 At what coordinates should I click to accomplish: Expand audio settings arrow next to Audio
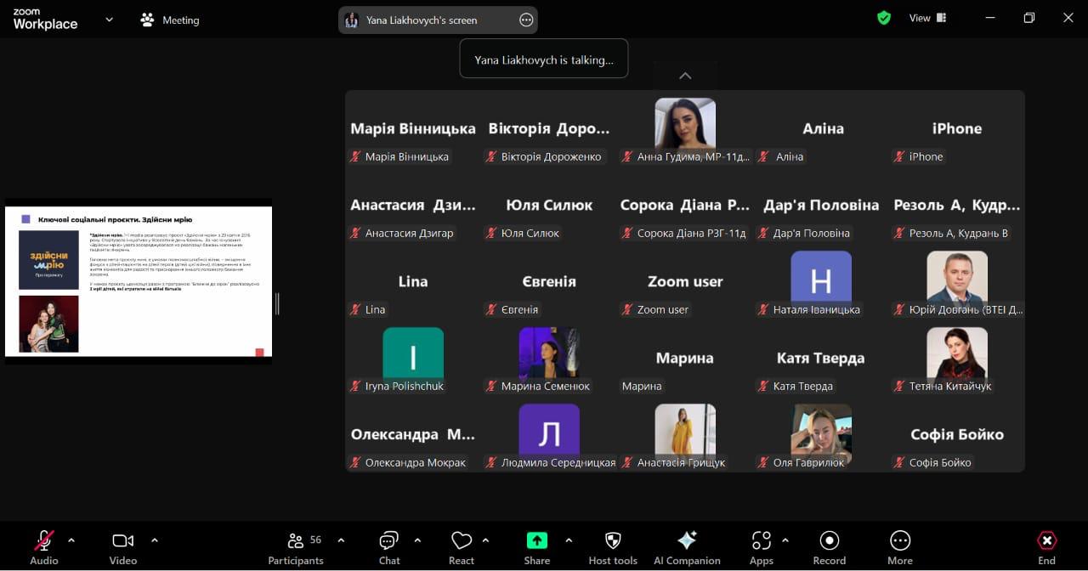(71, 540)
